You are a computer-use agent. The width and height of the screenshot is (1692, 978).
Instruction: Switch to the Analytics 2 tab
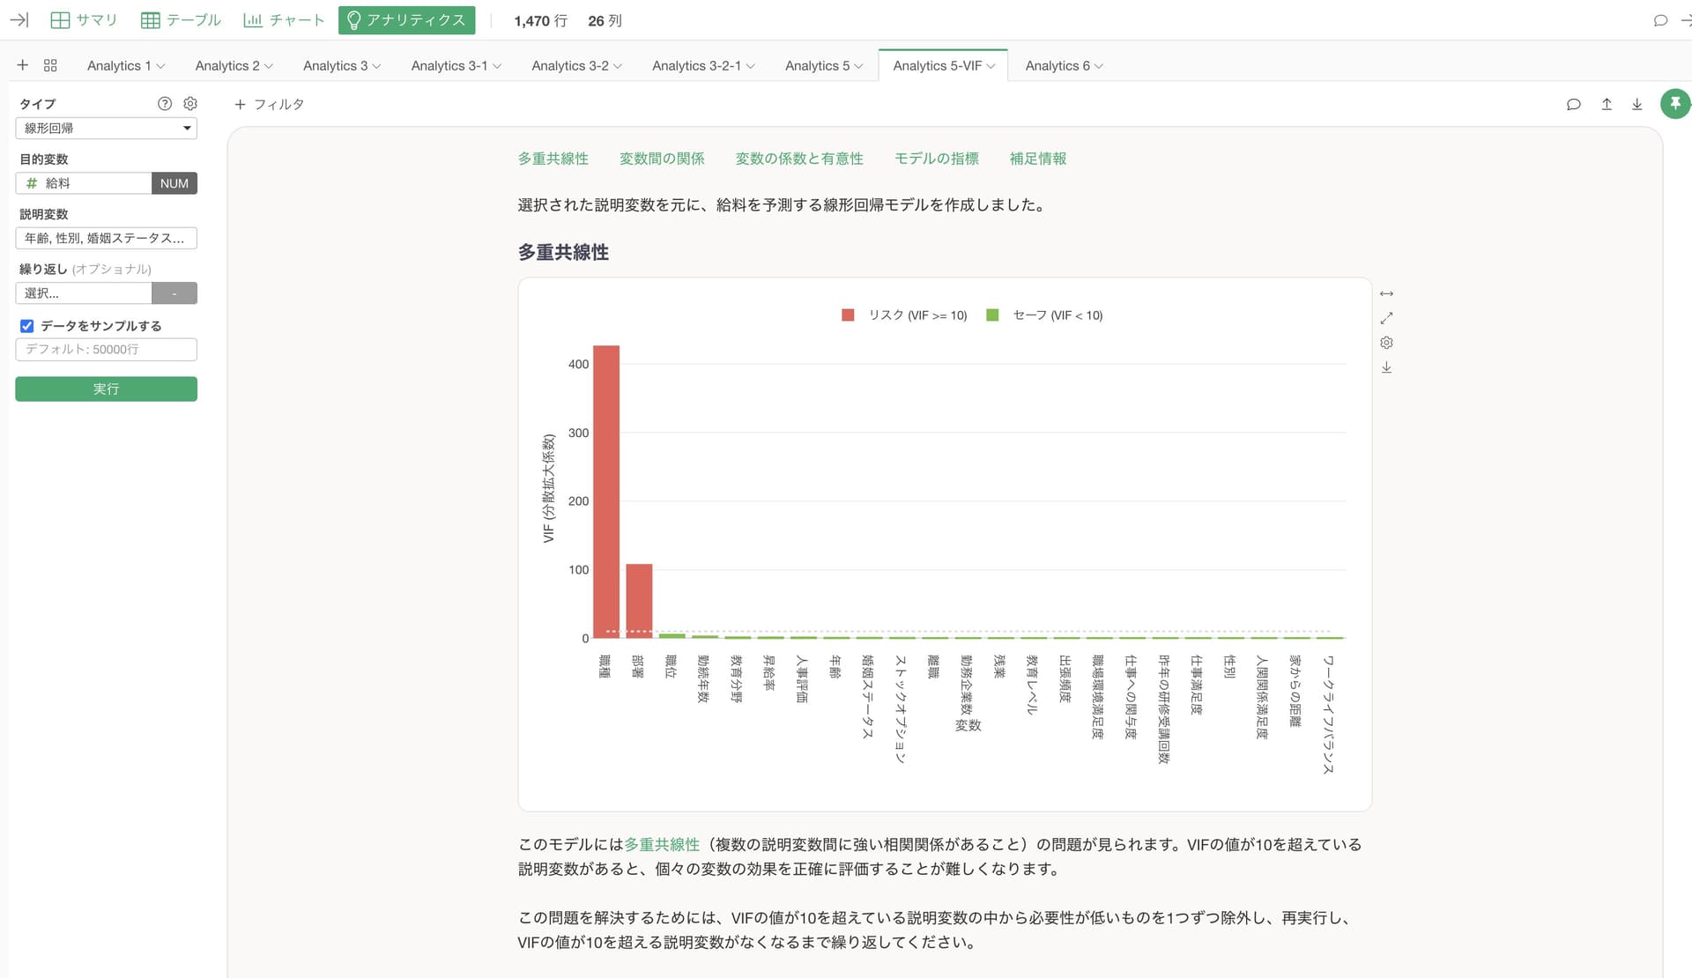(227, 65)
